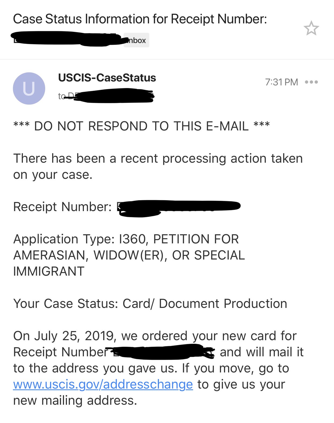The image size is (334, 423).
Task: Tap the word 'IMMIGRANT' in the body
Action: 49,271
